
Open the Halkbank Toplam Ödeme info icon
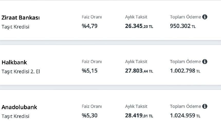coord(205,62)
